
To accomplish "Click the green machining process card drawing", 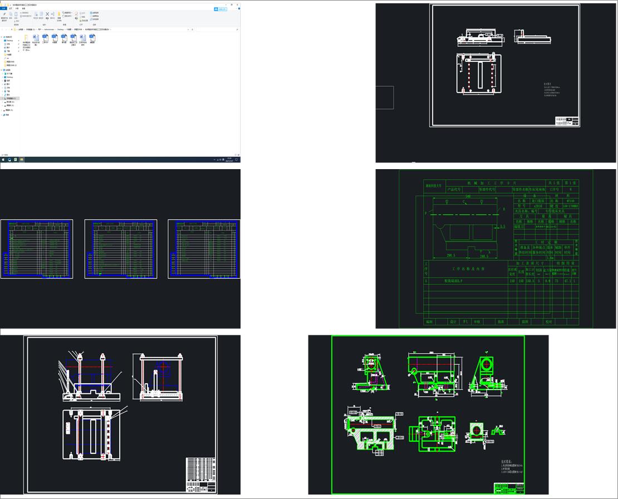I will click(496, 249).
